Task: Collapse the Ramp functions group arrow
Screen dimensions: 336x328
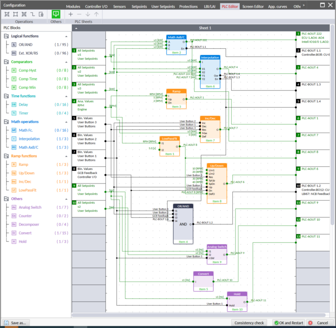Action: (x=66, y=156)
